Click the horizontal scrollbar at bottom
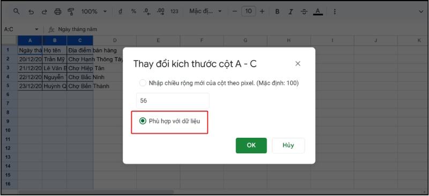 pos(96,192)
